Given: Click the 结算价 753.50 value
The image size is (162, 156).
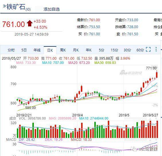Looking at the screenshot, I should click(94, 27).
